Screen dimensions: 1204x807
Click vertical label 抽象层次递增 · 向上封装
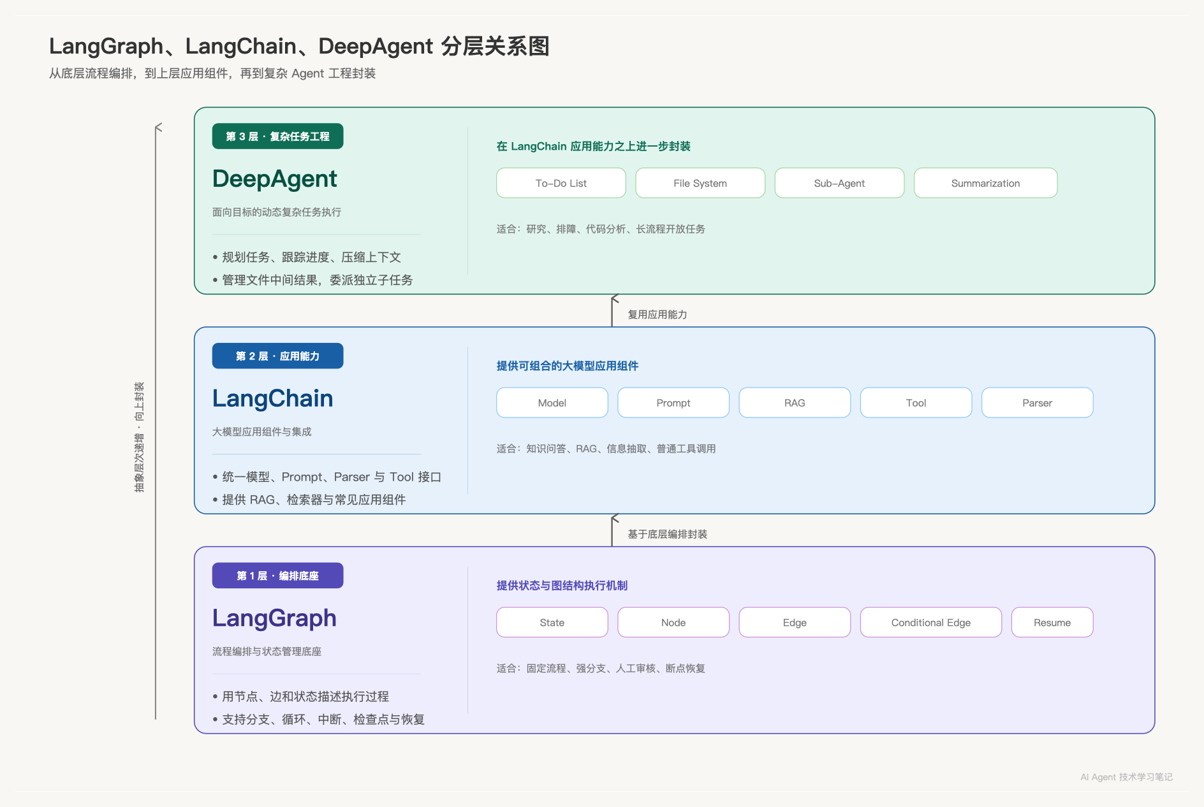pyautogui.click(x=139, y=437)
